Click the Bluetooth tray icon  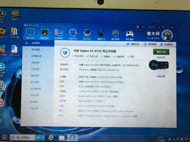pyautogui.click(x=173, y=139)
